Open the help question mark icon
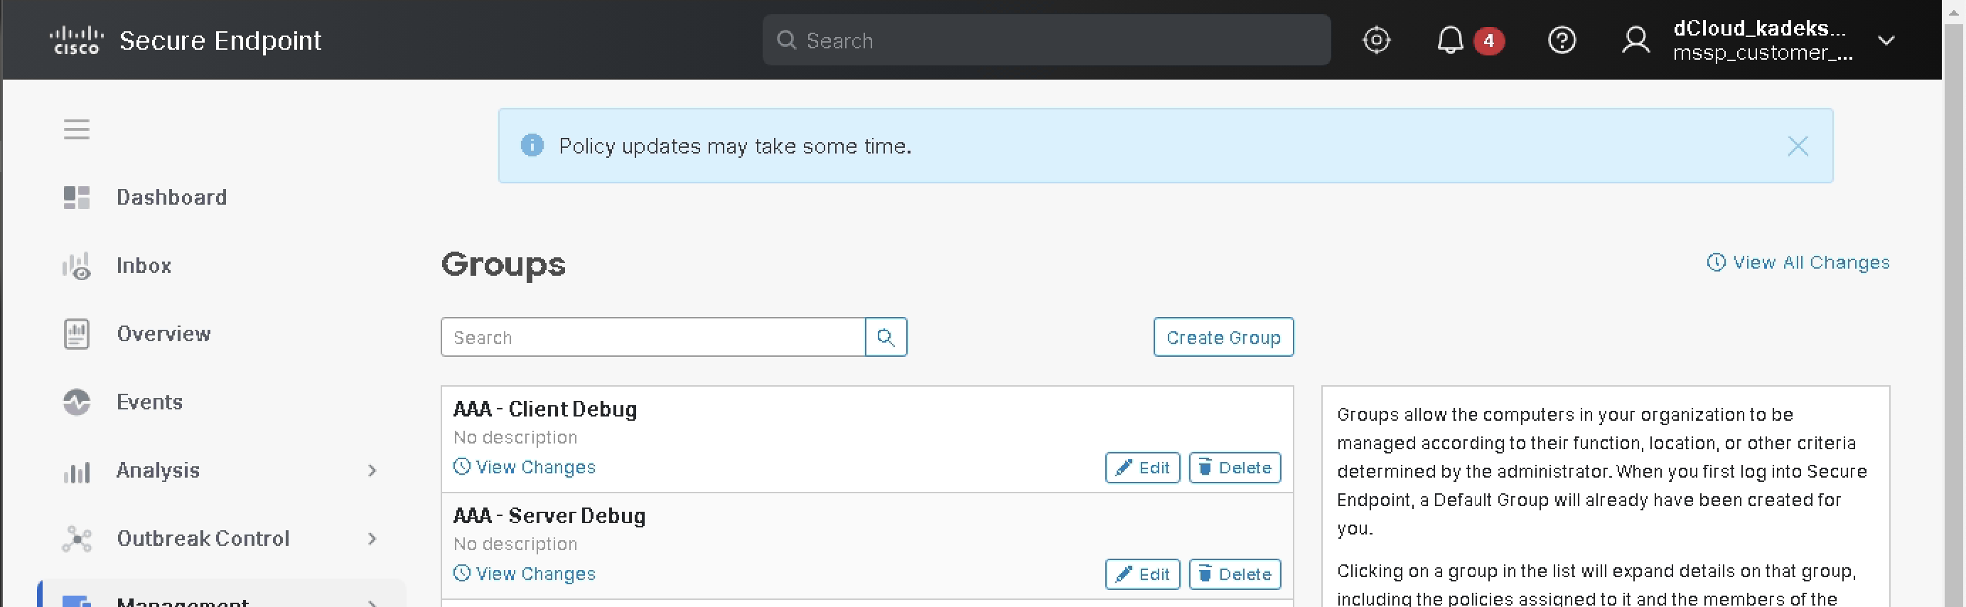 1561,40
